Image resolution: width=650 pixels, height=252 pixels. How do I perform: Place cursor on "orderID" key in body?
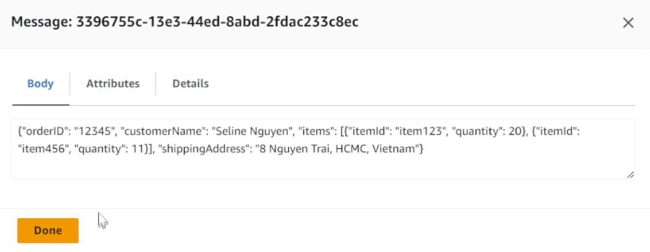point(44,132)
